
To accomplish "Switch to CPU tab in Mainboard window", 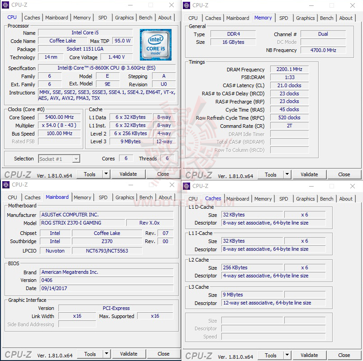I will (x=13, y=197).
